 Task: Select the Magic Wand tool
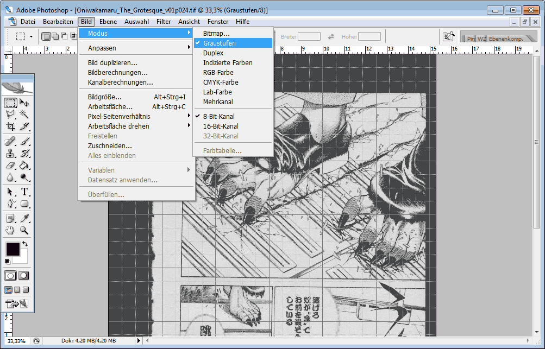pyautogui.click(x=24, y=114)
